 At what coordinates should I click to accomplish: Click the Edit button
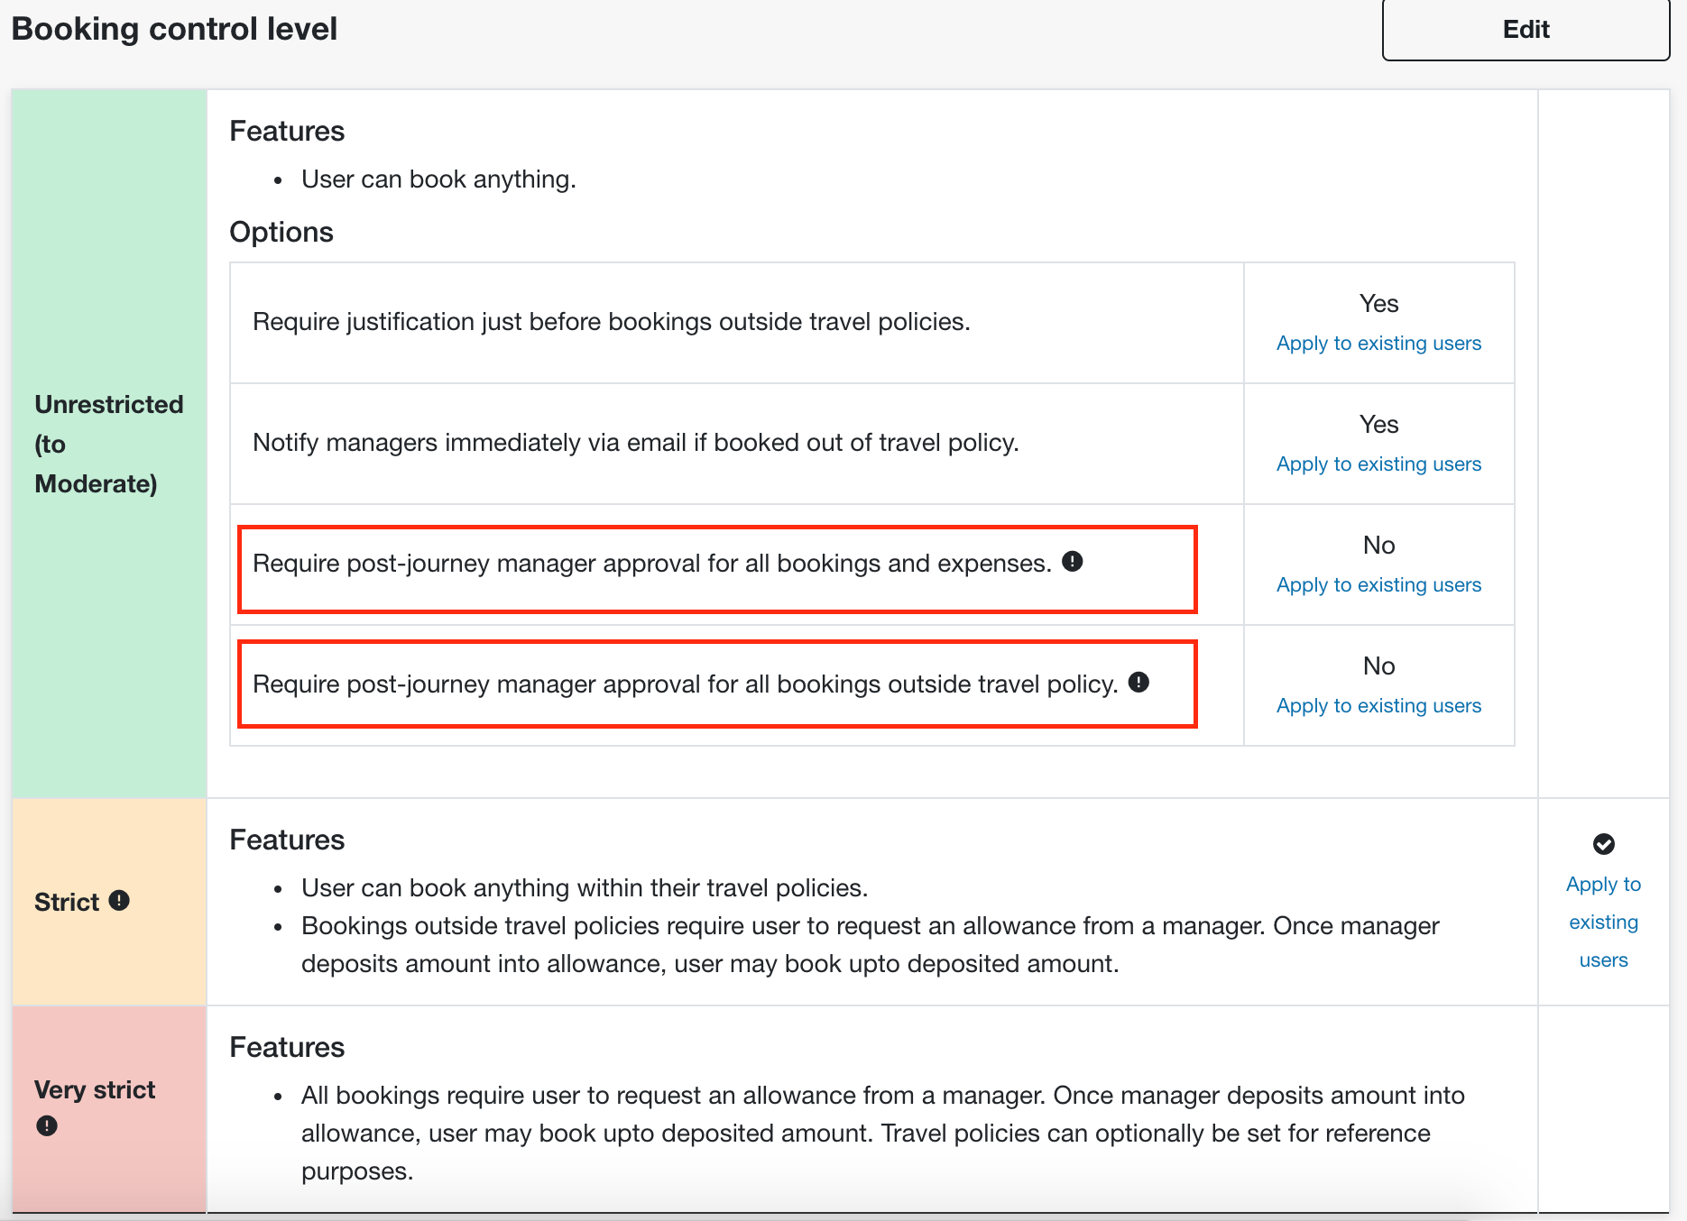(x=1526, y=30)
